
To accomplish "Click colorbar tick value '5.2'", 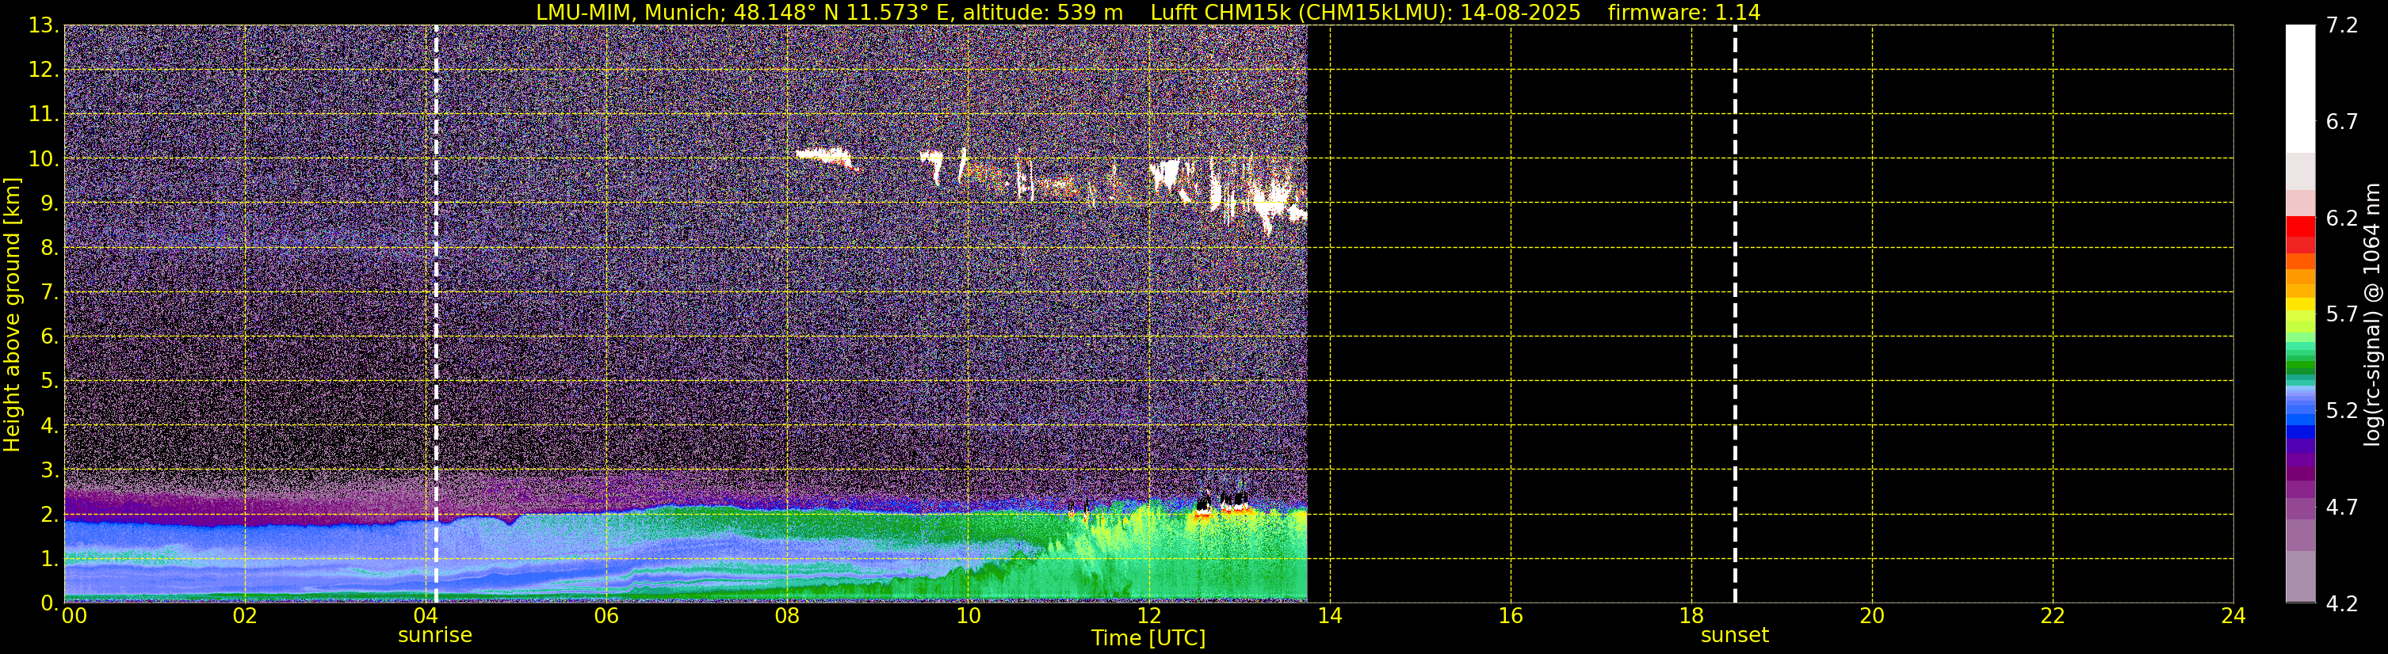I will [2342, 410].
